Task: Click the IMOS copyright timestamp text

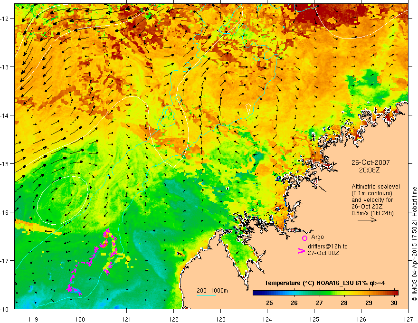Action: click(x=414, y=244)
